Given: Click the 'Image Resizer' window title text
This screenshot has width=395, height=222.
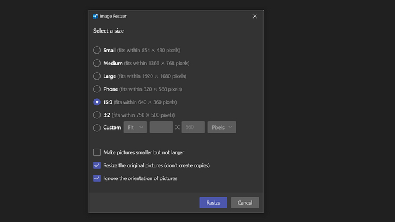Looking at the screenshot, I should 113,17.
